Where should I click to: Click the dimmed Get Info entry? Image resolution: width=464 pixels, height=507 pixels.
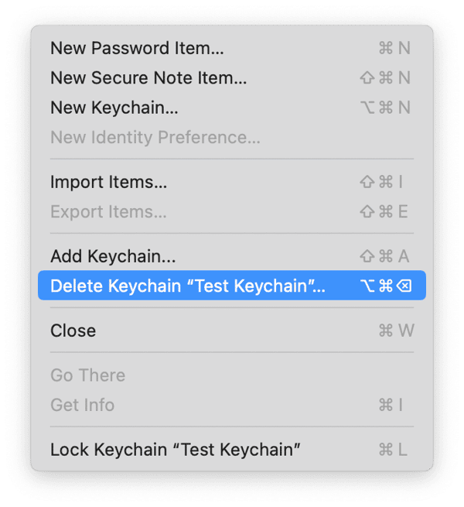[x=82, y=405]
